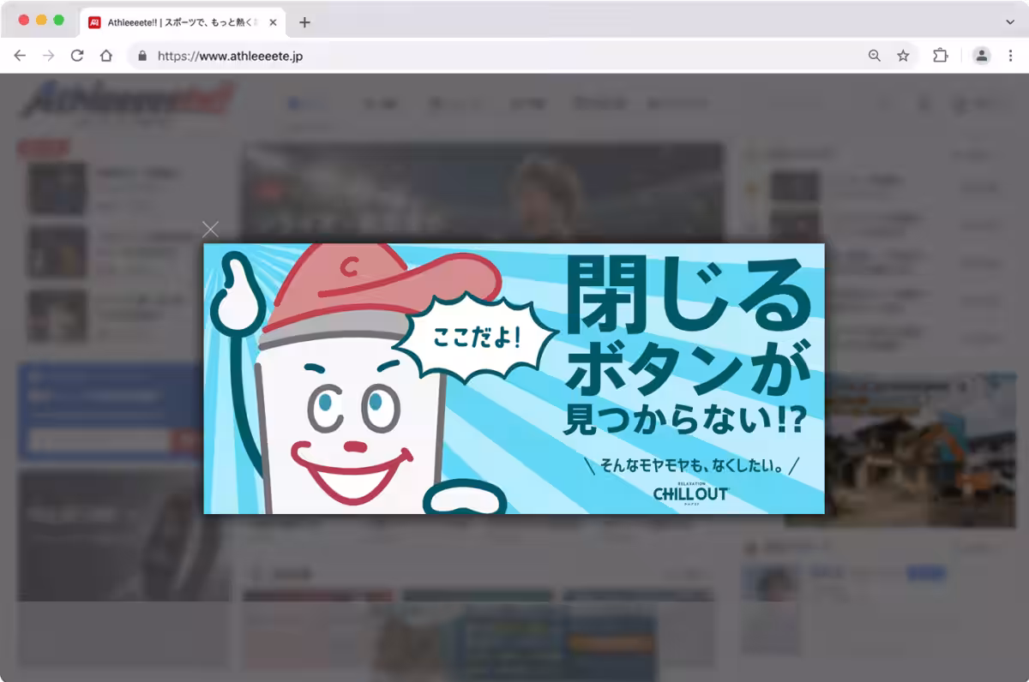Viewport: 1029px width, 682px height.
Task: Close the popup ad with the X
Action: (x=210, y=229)
